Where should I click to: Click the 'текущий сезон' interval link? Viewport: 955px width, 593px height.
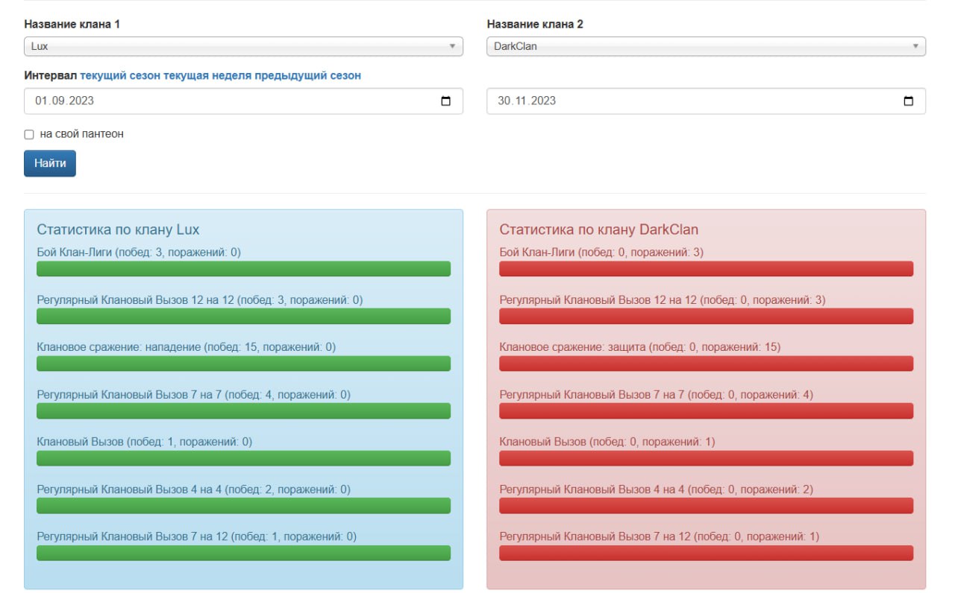pos(120,76)
